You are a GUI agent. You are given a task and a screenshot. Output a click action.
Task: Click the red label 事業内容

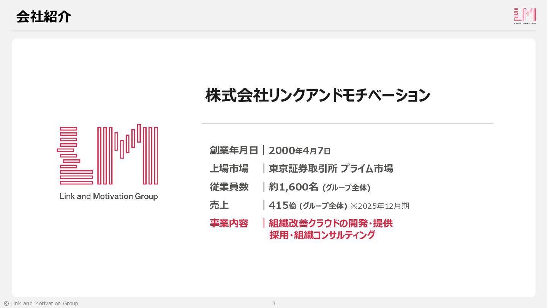(x=229, y=223)
